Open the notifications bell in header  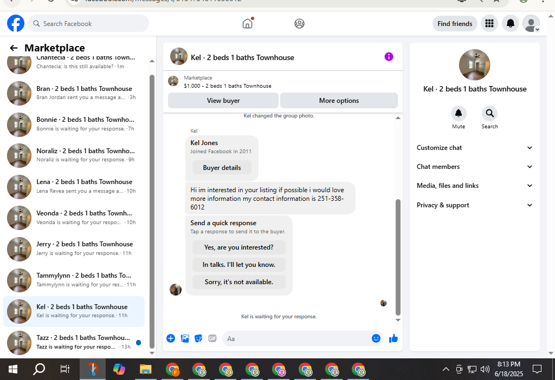511,24
